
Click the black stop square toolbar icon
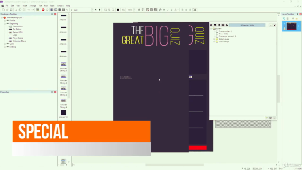(118, 10)
